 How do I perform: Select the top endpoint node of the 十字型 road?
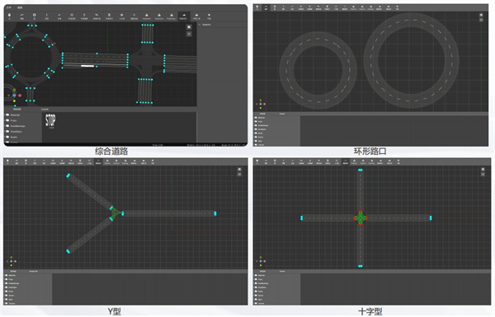tap(361, 170)
